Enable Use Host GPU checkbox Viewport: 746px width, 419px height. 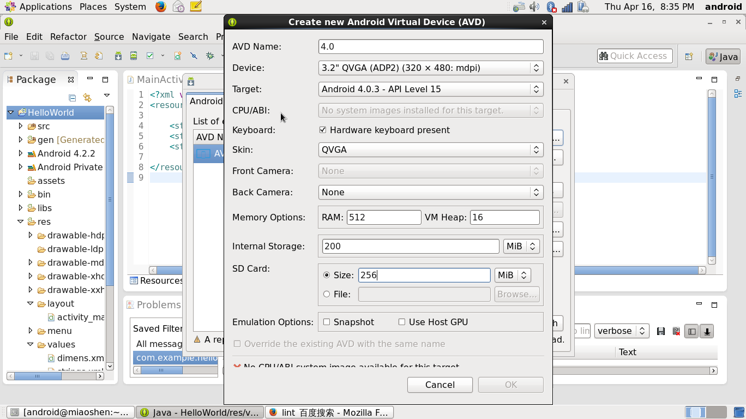402,322
